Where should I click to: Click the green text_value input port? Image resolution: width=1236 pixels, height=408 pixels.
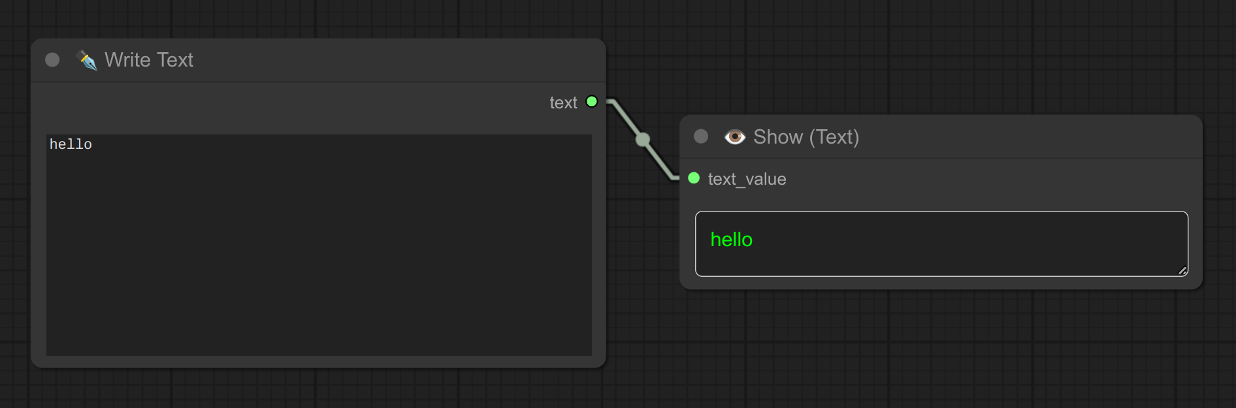click(694, 178)
